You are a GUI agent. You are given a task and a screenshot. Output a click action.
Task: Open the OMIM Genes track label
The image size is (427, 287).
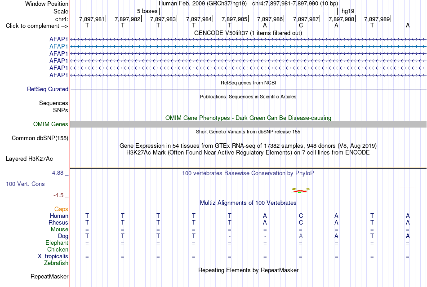point(50,124)
